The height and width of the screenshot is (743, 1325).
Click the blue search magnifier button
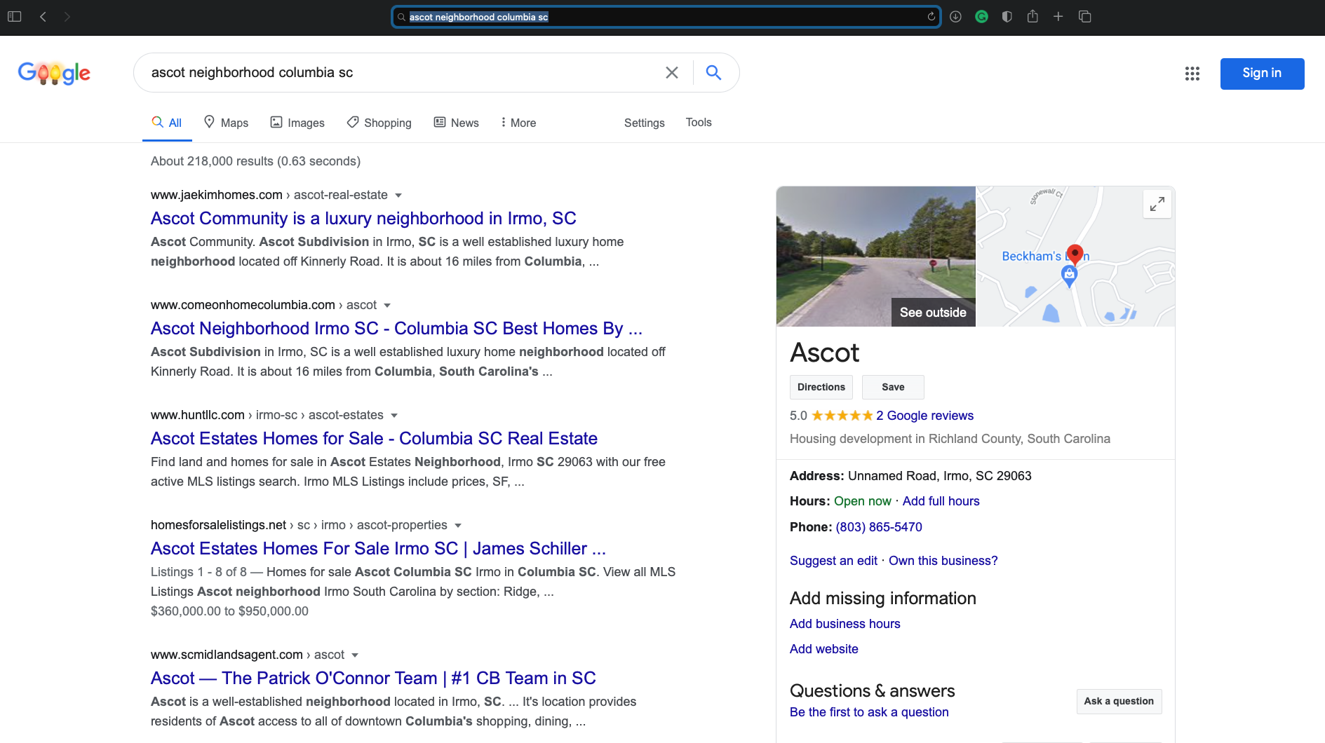713,72
